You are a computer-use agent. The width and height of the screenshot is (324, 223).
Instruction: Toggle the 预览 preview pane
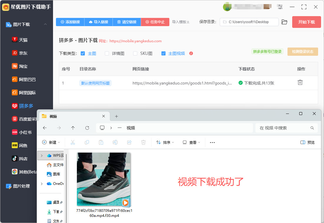tap(307, 142)
